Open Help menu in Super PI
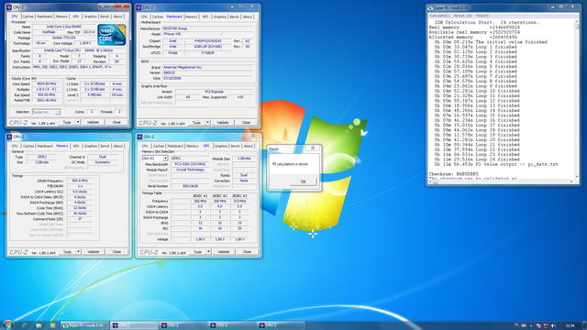 482,16
